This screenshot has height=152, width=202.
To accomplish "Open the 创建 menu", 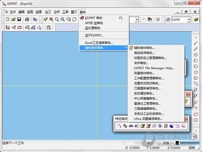I will click(x=39, y=12).
